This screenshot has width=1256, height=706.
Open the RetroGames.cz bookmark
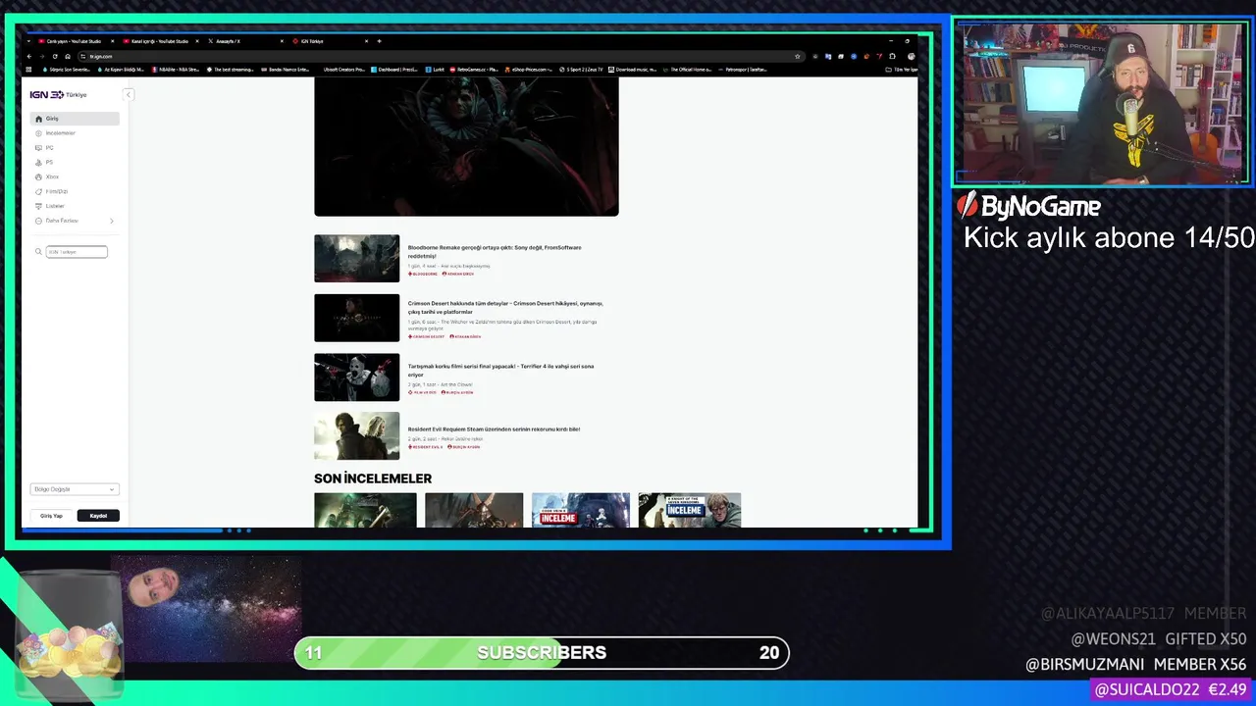coord(474,70)
